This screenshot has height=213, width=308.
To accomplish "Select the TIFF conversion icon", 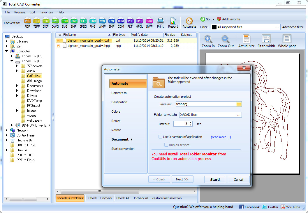I will tap(36, 23).
